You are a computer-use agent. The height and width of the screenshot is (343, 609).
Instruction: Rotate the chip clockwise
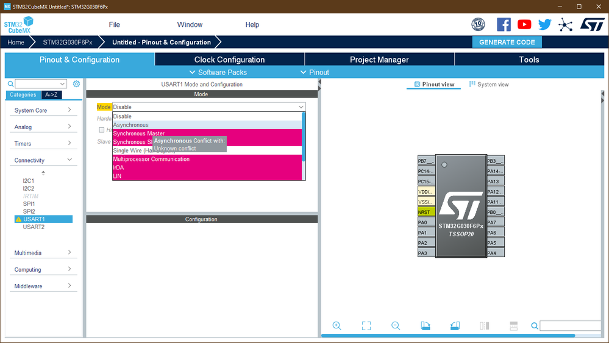point(426,326)
